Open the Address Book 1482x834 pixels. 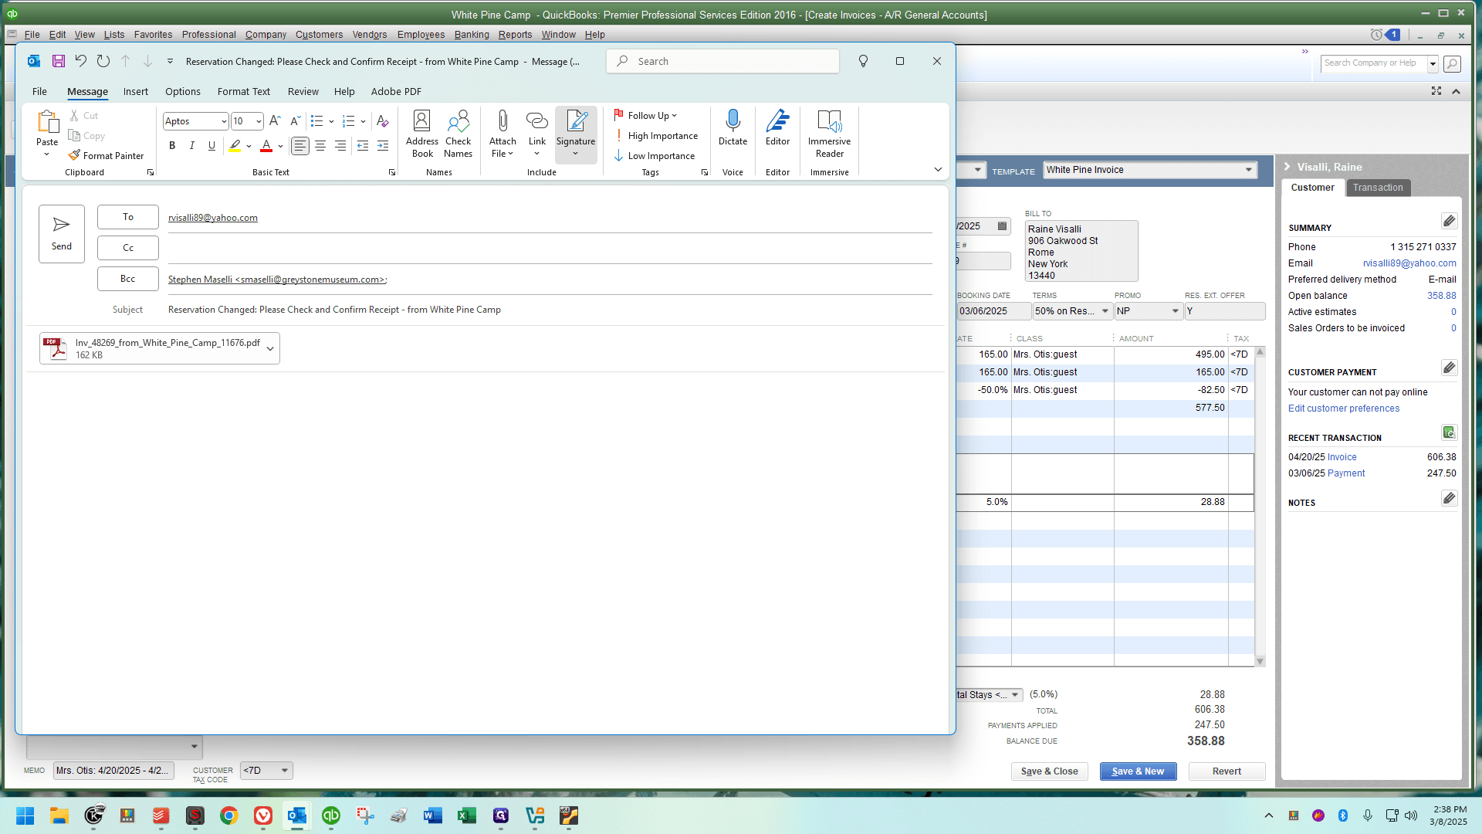pos(422,134)
